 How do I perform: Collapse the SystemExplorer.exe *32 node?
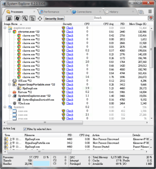coord(9,96)
